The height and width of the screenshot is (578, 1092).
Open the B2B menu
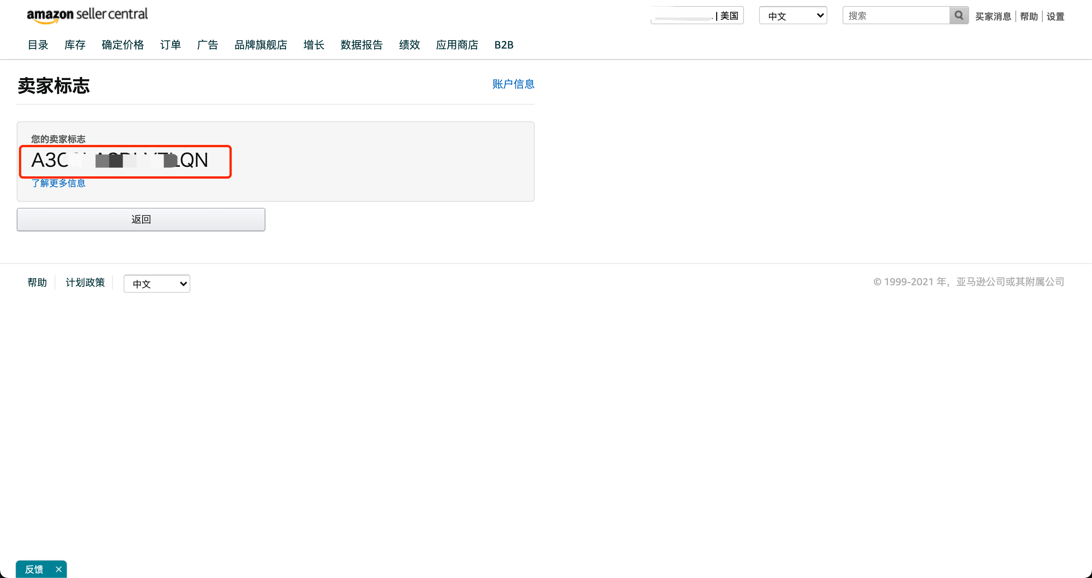[504, 45]
